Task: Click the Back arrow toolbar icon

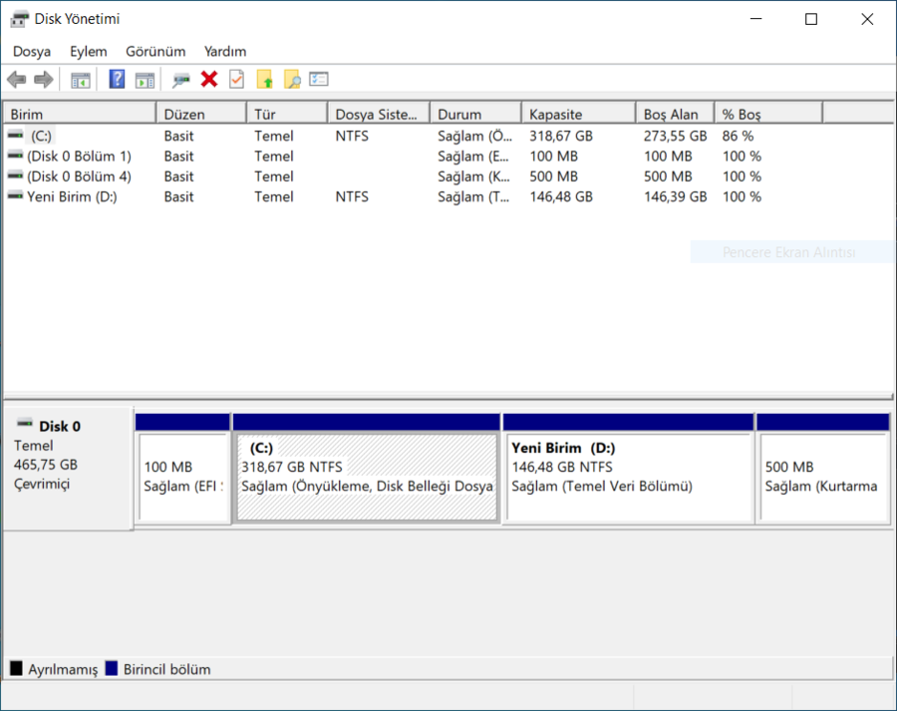Action: (16, 80)
